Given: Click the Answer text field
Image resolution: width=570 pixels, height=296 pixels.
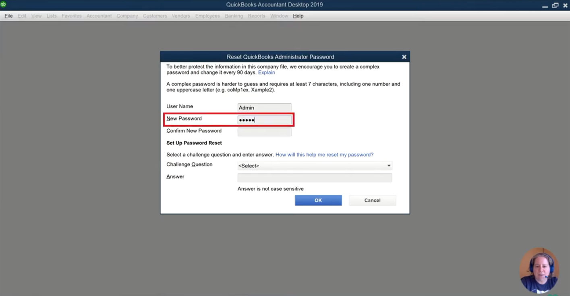Looking at the screenshot, I should (315, 178).
